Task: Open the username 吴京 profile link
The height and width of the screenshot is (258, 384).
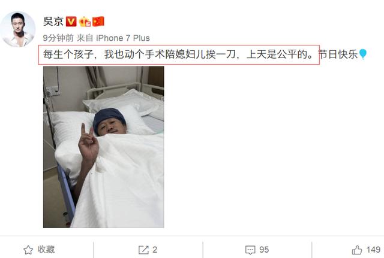Action: (x=53, y=22)
